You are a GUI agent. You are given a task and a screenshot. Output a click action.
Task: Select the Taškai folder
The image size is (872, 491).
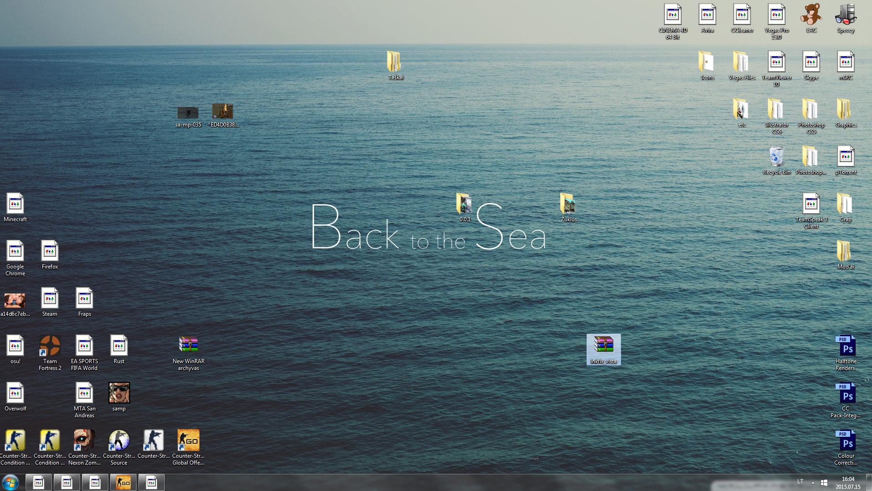(396, 66)
